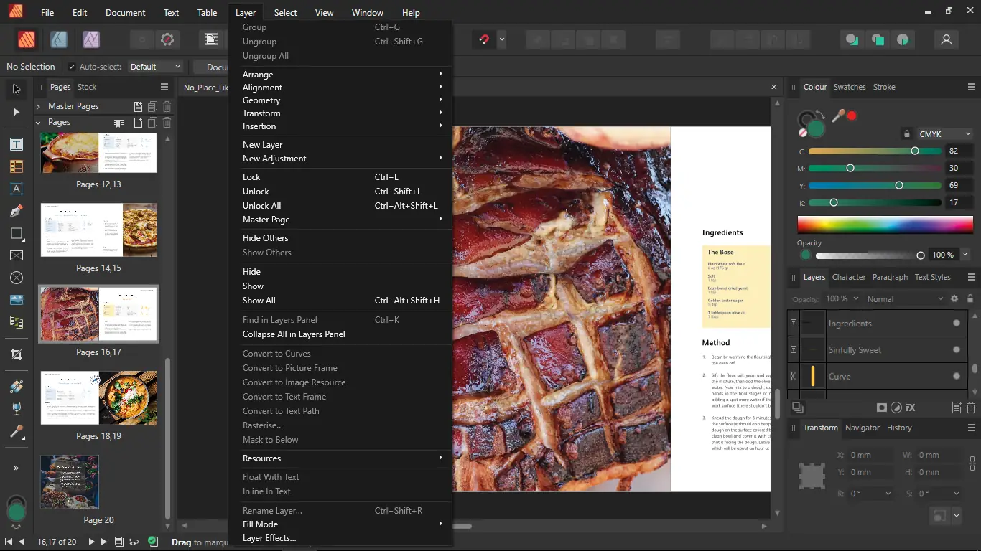Select the Picture Frame Rectangle tool

(x=16, y=255)
